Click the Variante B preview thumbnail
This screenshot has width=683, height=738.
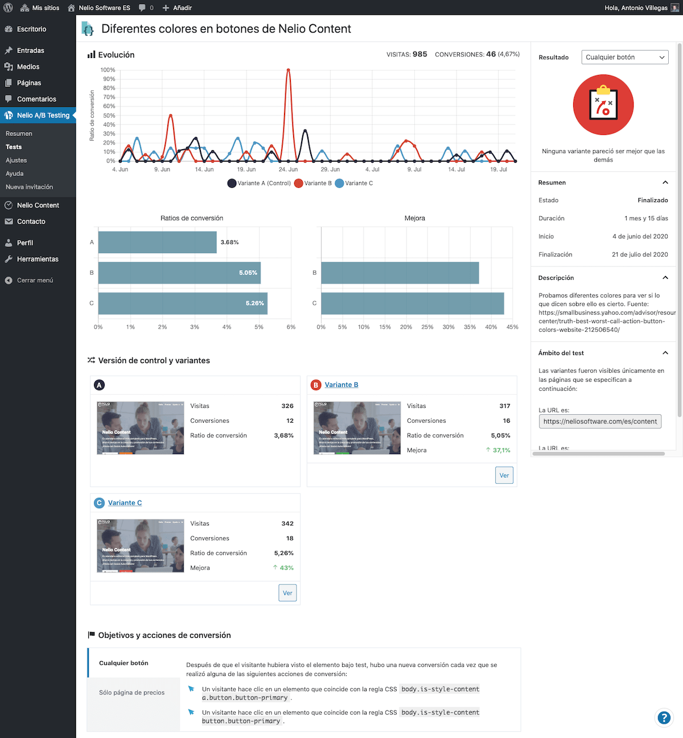[357, 428]
